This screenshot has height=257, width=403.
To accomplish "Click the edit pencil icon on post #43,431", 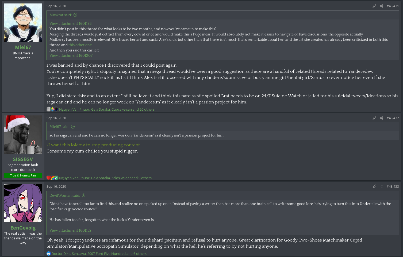I will tap(374, 6).
